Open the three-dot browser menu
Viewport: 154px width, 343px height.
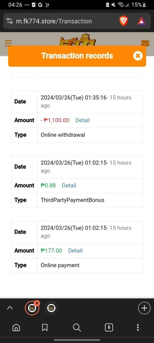pos(138,327)
